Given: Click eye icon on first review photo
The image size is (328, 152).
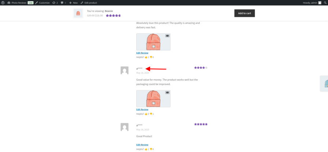Looking at the screenshot, I should tap(167, 36).
